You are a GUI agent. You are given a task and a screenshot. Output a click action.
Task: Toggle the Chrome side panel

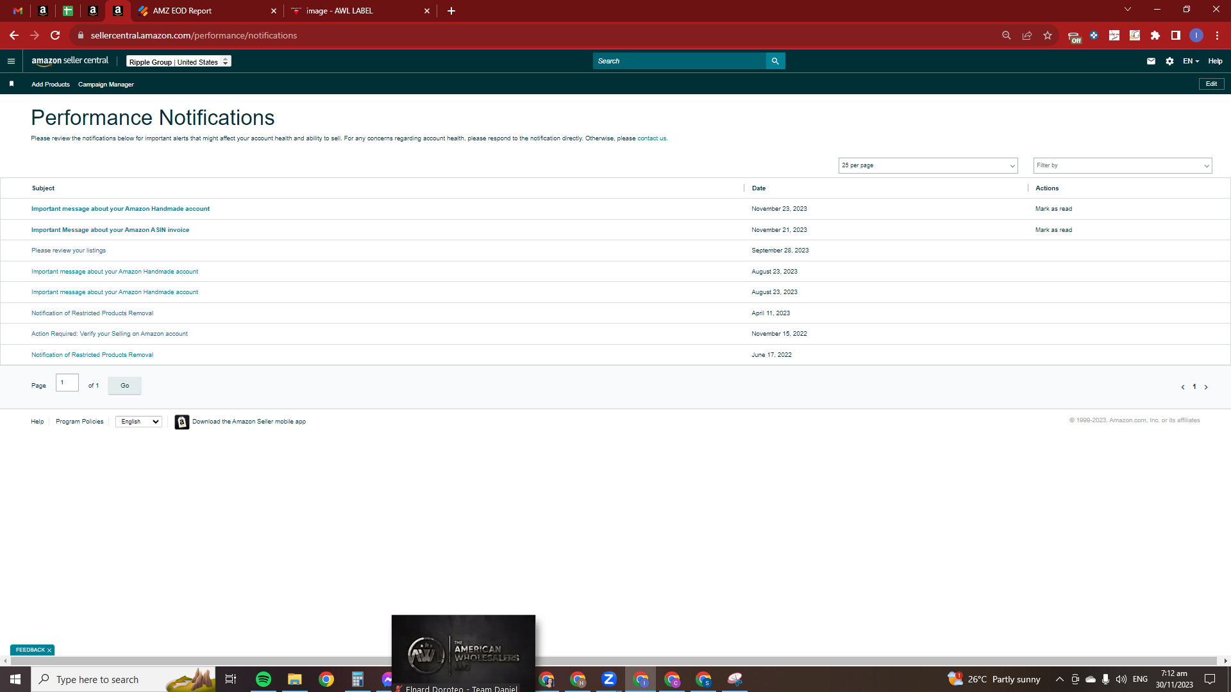(1176, 35)
